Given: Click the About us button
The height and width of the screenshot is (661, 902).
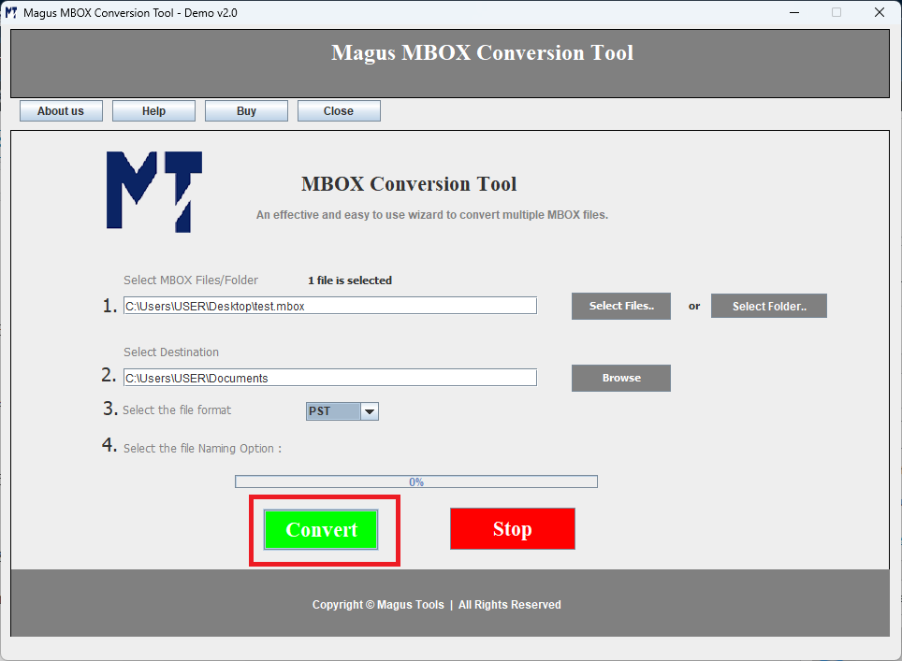Looking at the screenshot, I should [61, 111].
